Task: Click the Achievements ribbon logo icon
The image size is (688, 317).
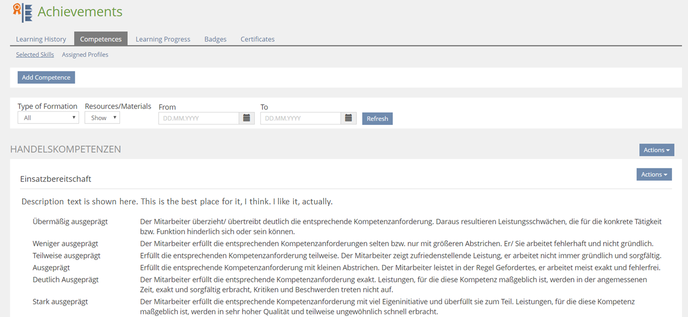Action: tap(23, 12)
